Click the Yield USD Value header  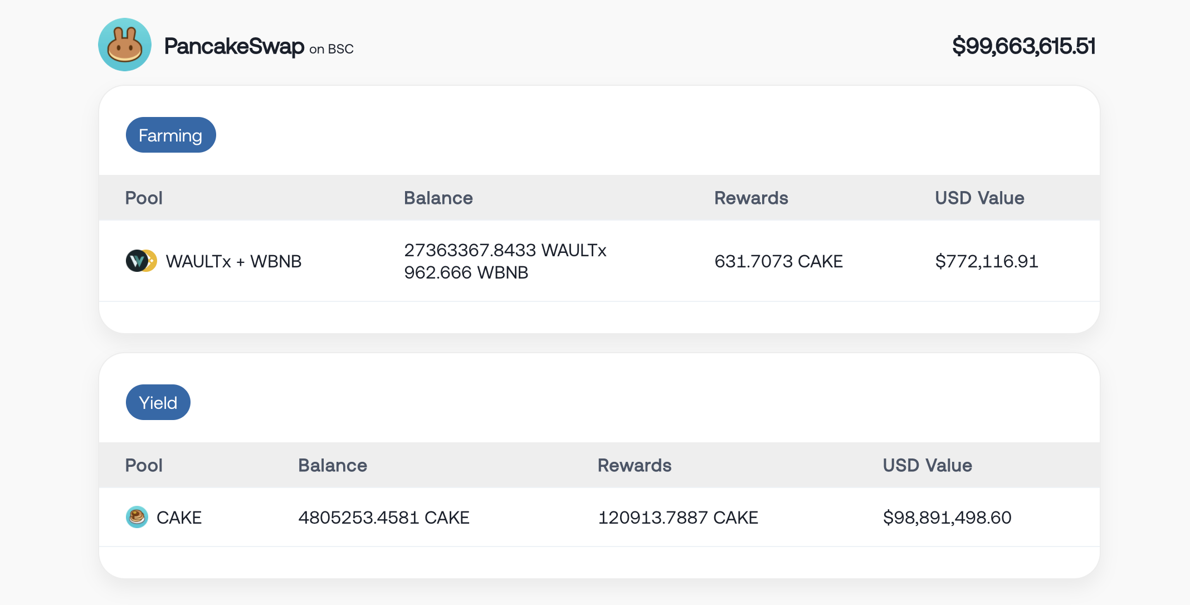tap(928, 465)
